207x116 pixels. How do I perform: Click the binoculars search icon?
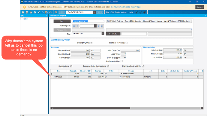(x=56, y=12)
